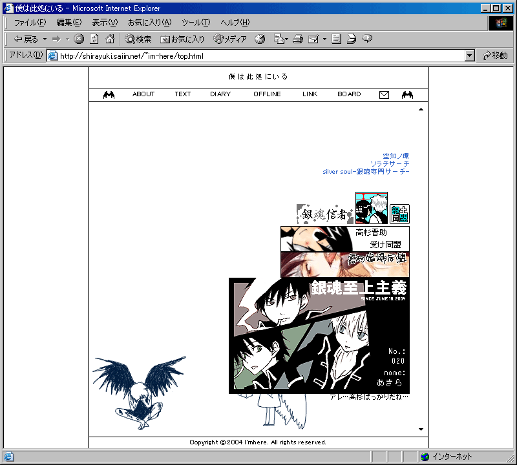Click the Forward arrow button
This screenshot has width=517, height=465.
(57, 39)
